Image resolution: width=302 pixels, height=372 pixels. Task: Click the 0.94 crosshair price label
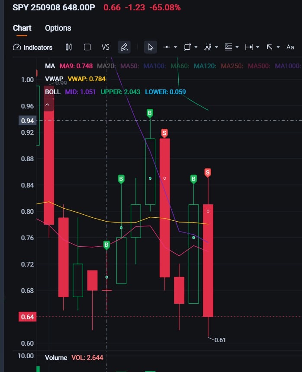28,121
